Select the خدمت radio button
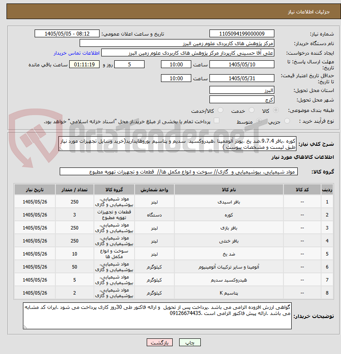This screenshot has width=341, height=354. point(251,110)
